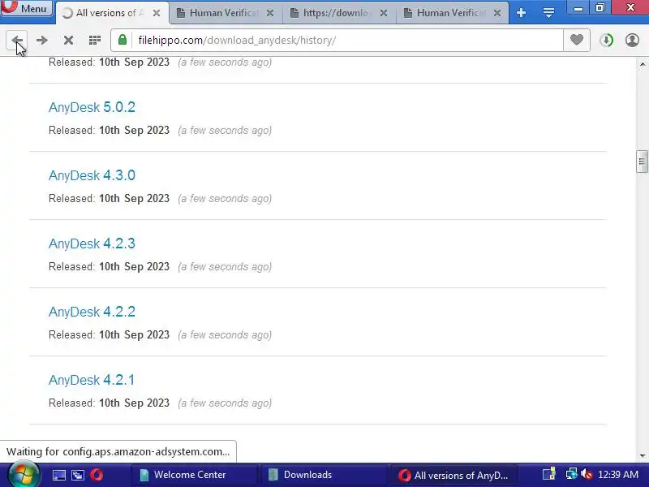Click the network tray icon
The width and height of the screenshot is (649, 487).
click(572, 475)
